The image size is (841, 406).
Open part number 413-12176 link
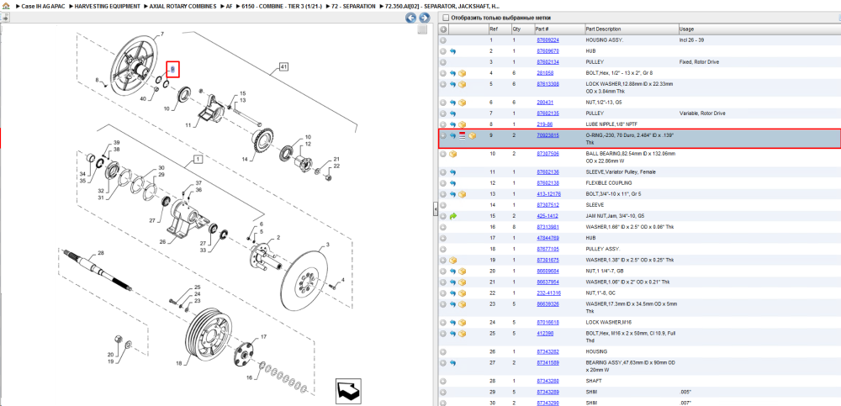pyautogui.click(x=548, y=194)
